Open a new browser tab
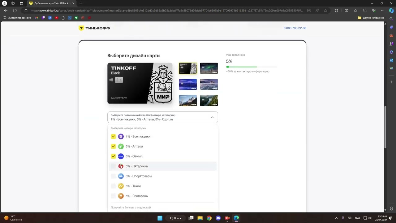 pyautogui.click(x=81, y=3)
